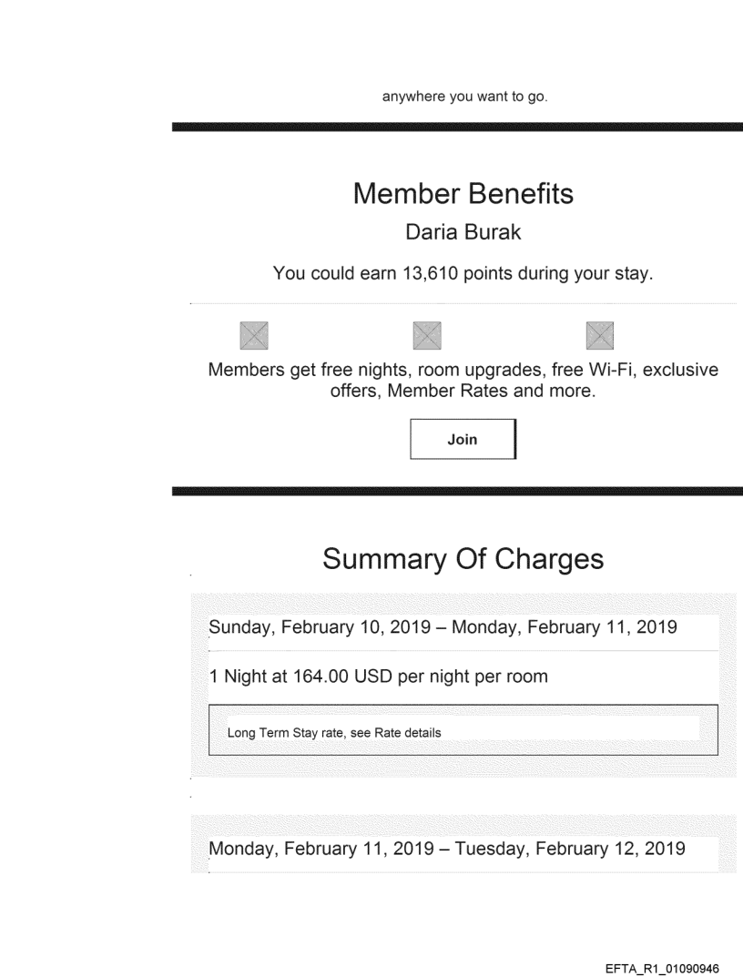Viewport: 743px width, 977px height.
Task: Click the Summary Of Charges heading
Action: pos(463,560)
